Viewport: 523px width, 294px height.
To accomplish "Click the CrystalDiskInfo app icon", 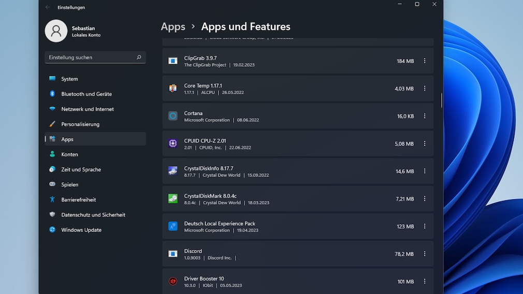I will point(173,171).
